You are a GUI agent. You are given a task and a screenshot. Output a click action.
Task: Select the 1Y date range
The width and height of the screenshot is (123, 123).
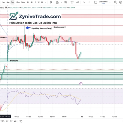(7, 121)
